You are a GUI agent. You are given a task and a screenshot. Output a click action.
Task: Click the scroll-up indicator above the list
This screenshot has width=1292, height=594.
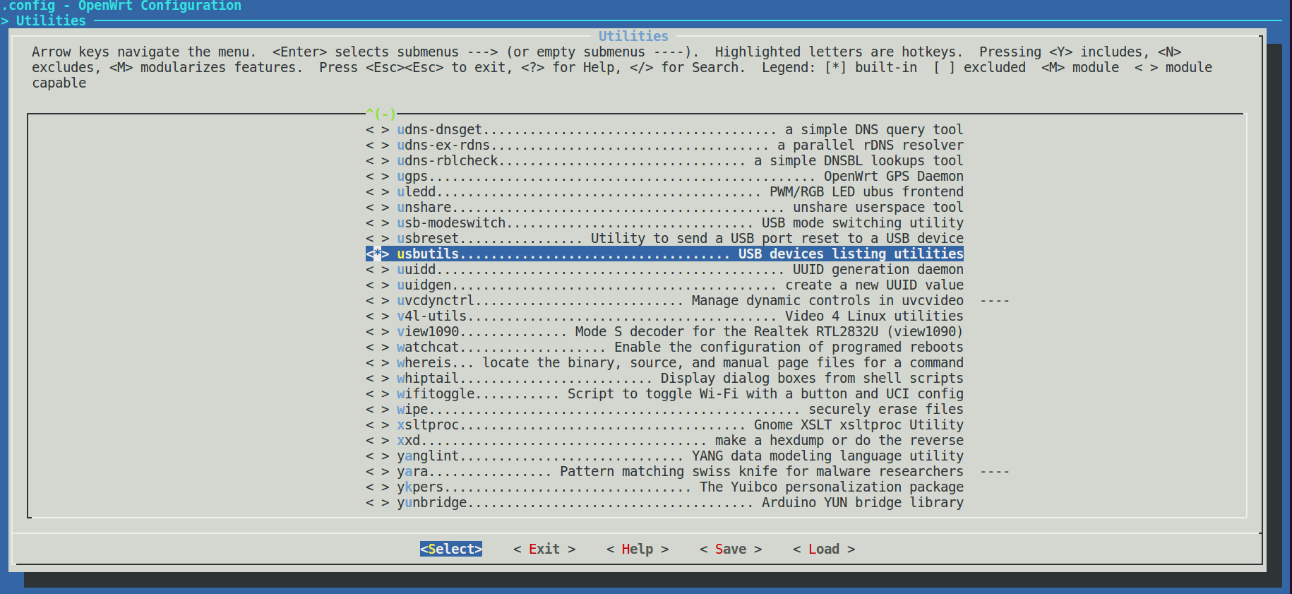381,114
